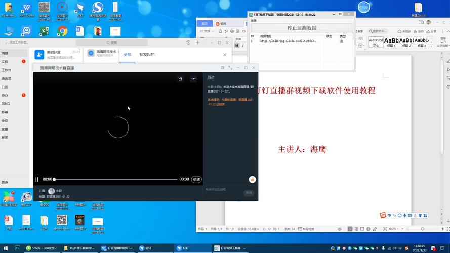
Task: Click the 倍速 playback speed button
Action: (196, 179)
